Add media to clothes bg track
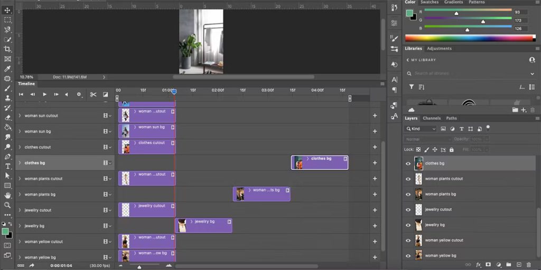The width and height of the screenshot is (541, 270). point(375,163)
